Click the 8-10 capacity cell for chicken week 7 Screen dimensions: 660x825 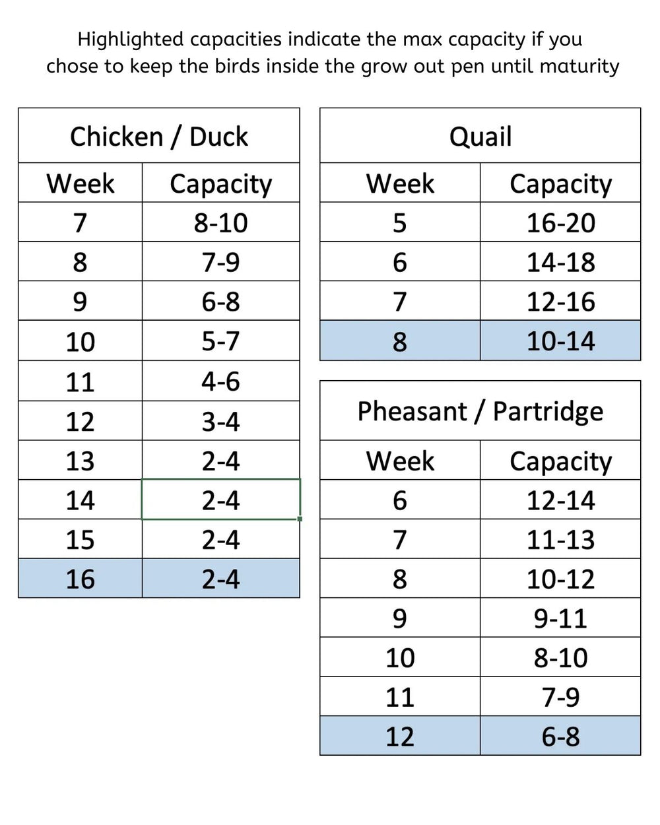pyautogui.click(x=221, y=222)
